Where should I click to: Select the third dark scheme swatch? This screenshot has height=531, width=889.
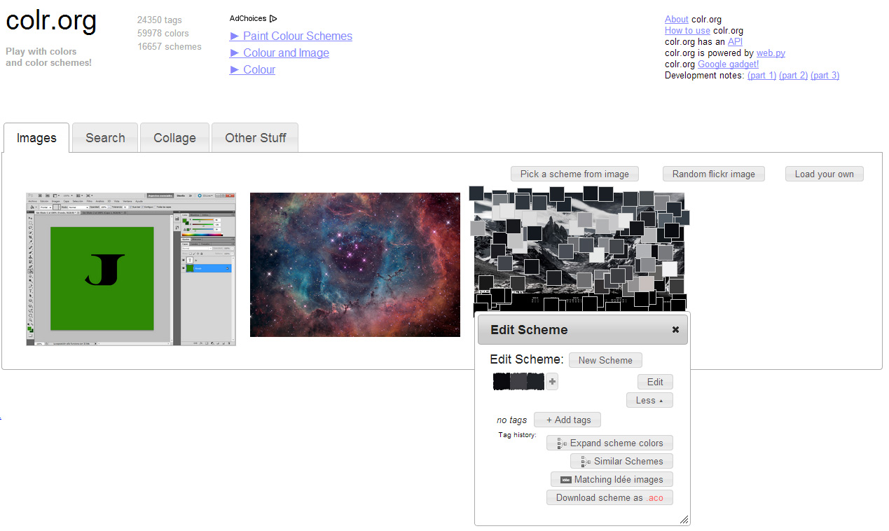click(x=535, y=382)
